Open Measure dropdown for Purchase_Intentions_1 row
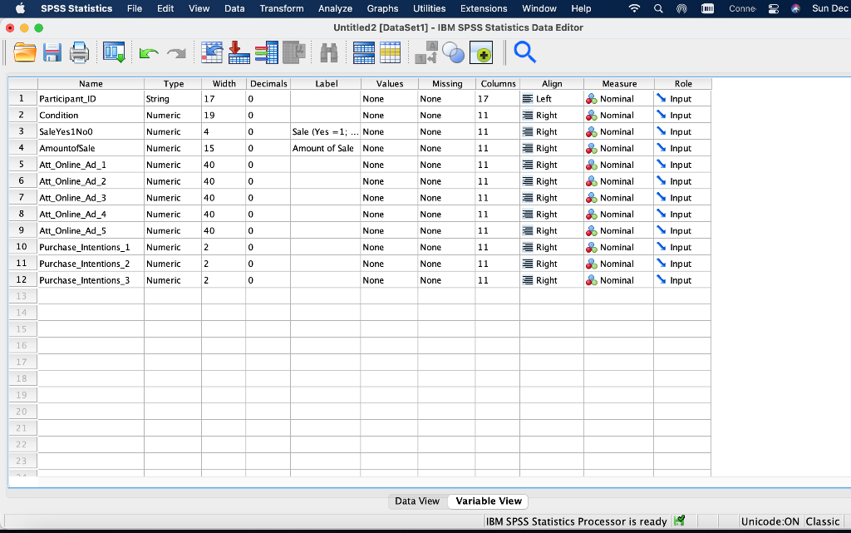851x533 pixels. tap(618, 248)
